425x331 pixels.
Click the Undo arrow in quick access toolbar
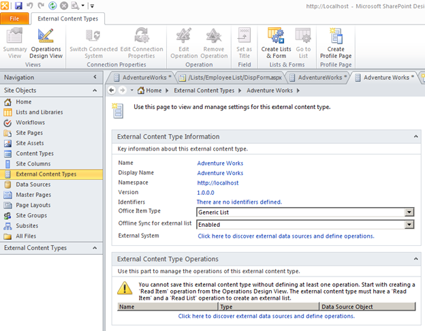(30, 5)
